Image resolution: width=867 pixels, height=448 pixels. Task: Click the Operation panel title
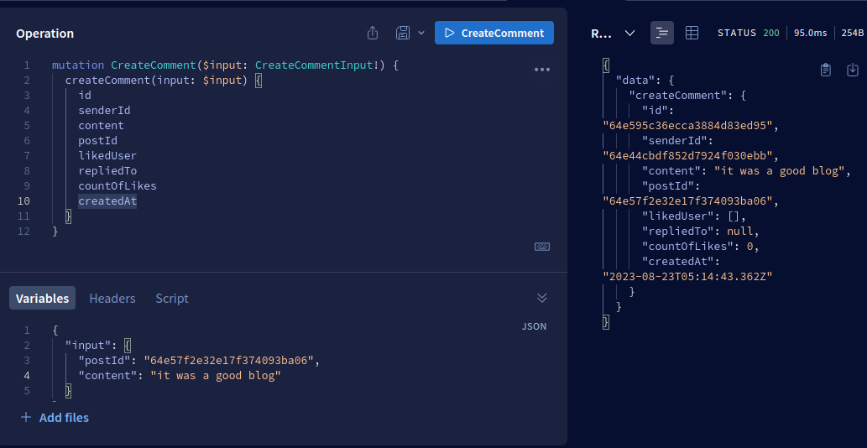(x=44, y=34)
